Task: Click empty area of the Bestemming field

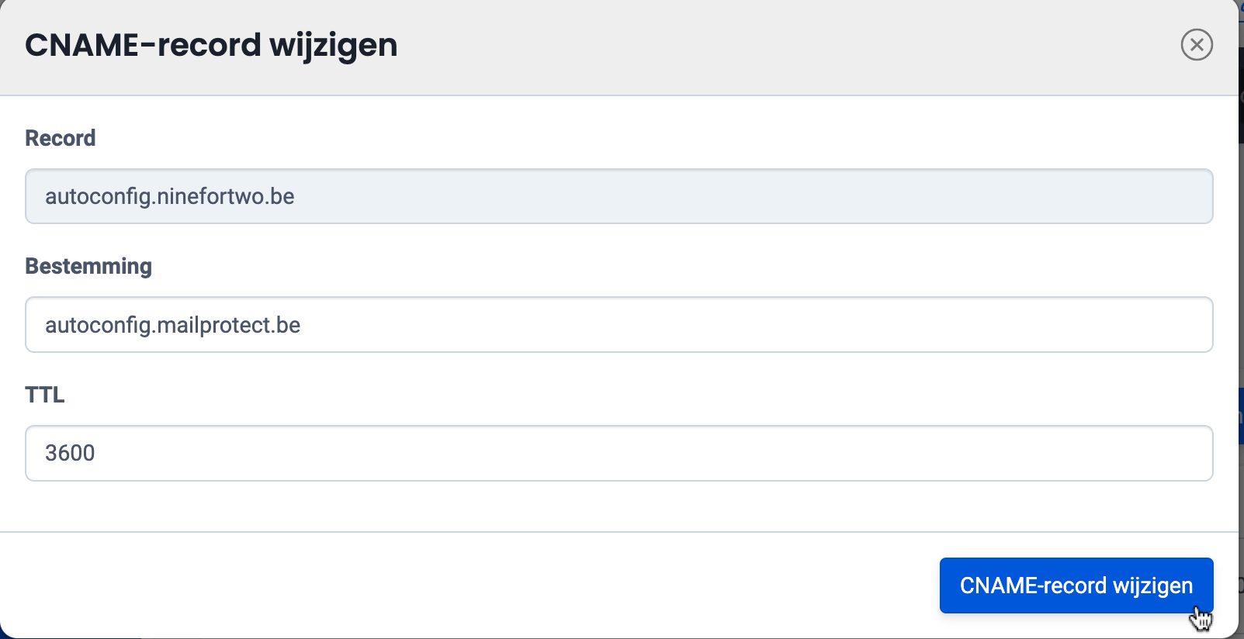Action: point(776,325)
